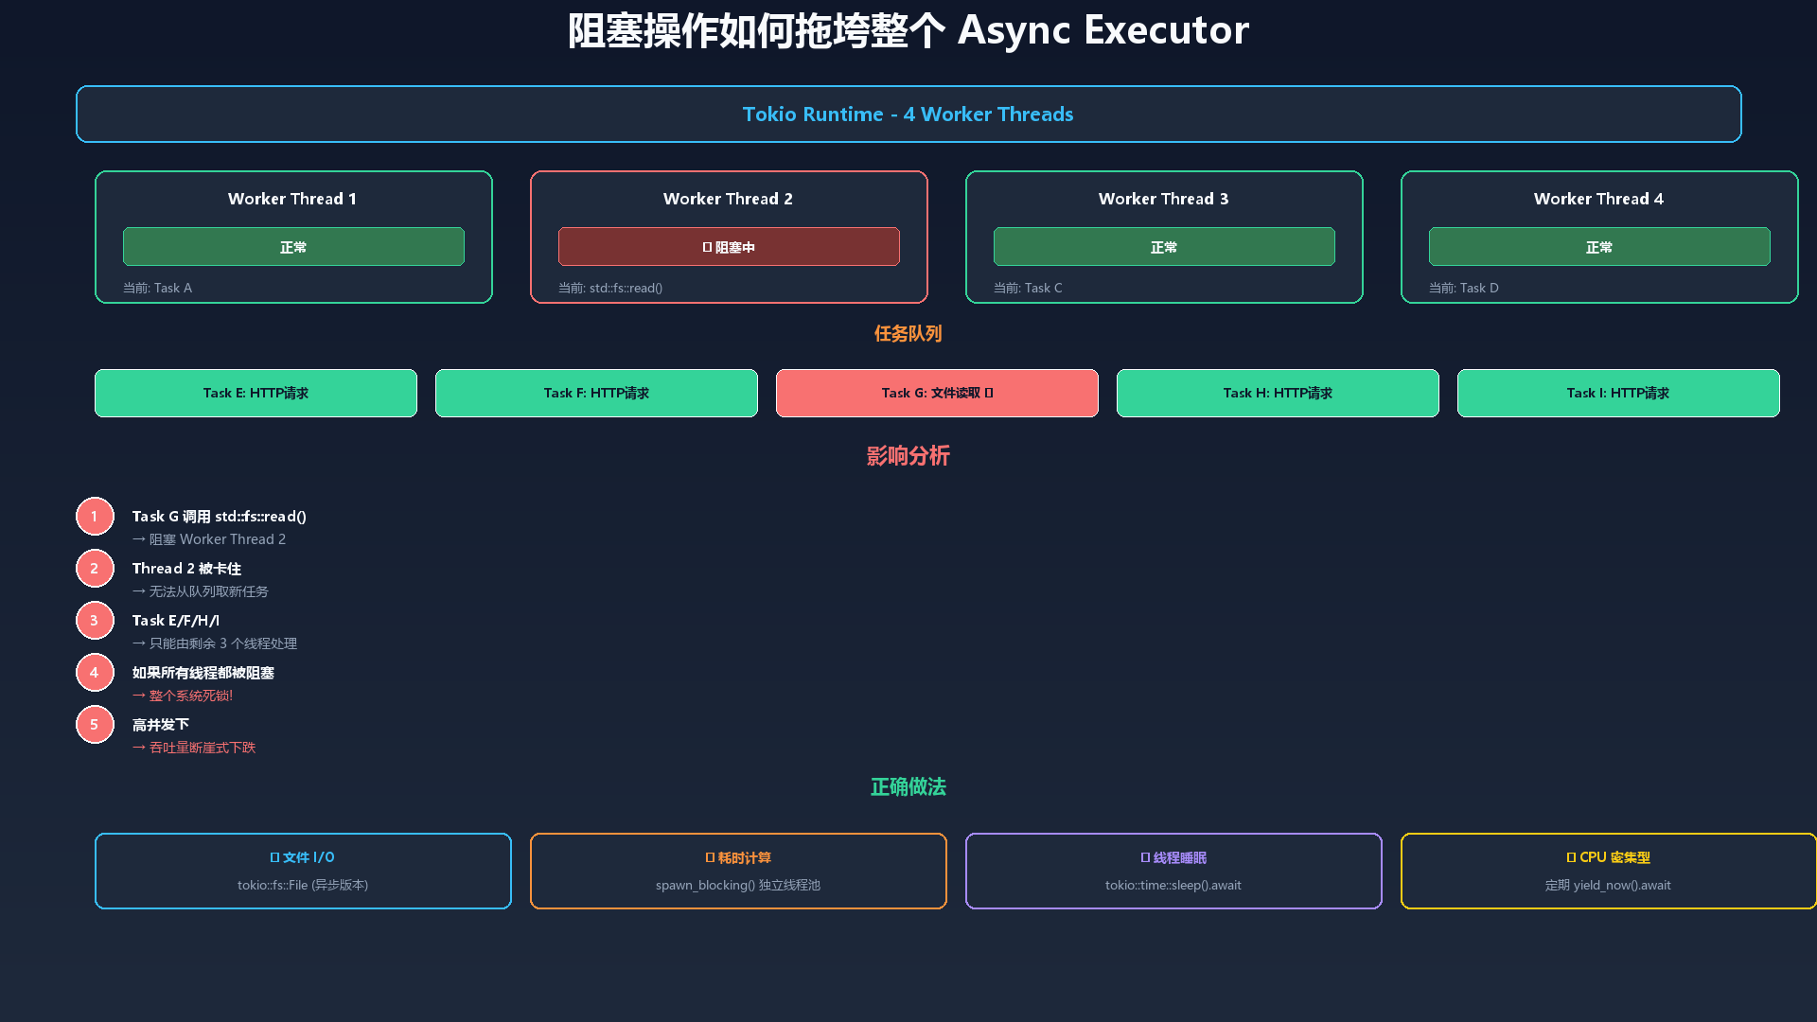Click the 当前: Task A label
This screenshot has width=1817, height=1022.
(x=157, y=288)
